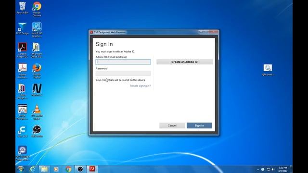Select the Mozilla Firefox desktop shortcut
Screen dimensions: 308x173
(37, 71)
